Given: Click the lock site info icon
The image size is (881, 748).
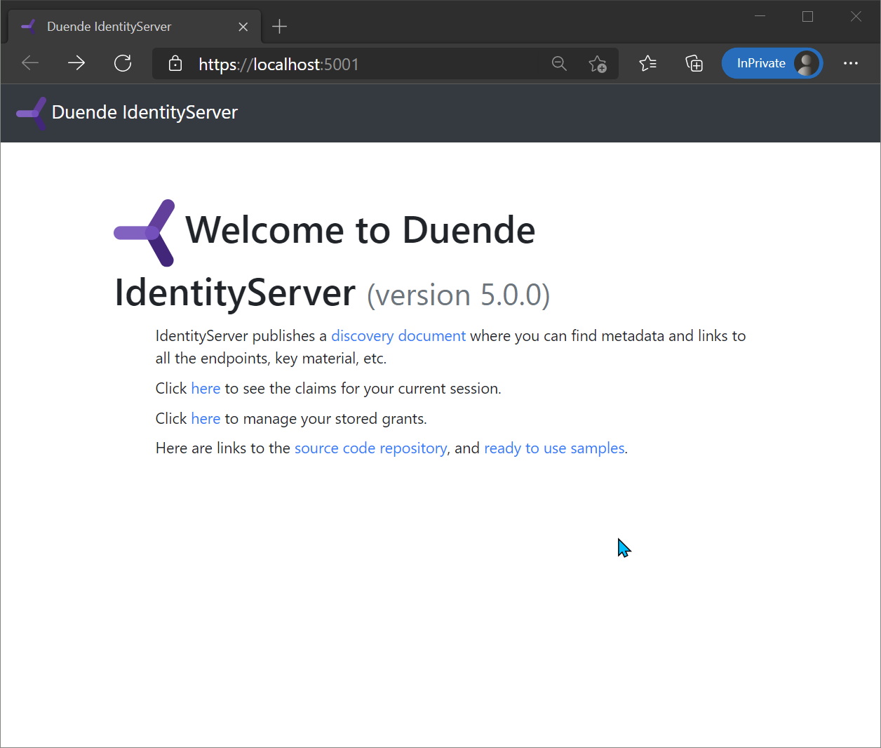Looking at the screenshot, I should click(175, 64).
